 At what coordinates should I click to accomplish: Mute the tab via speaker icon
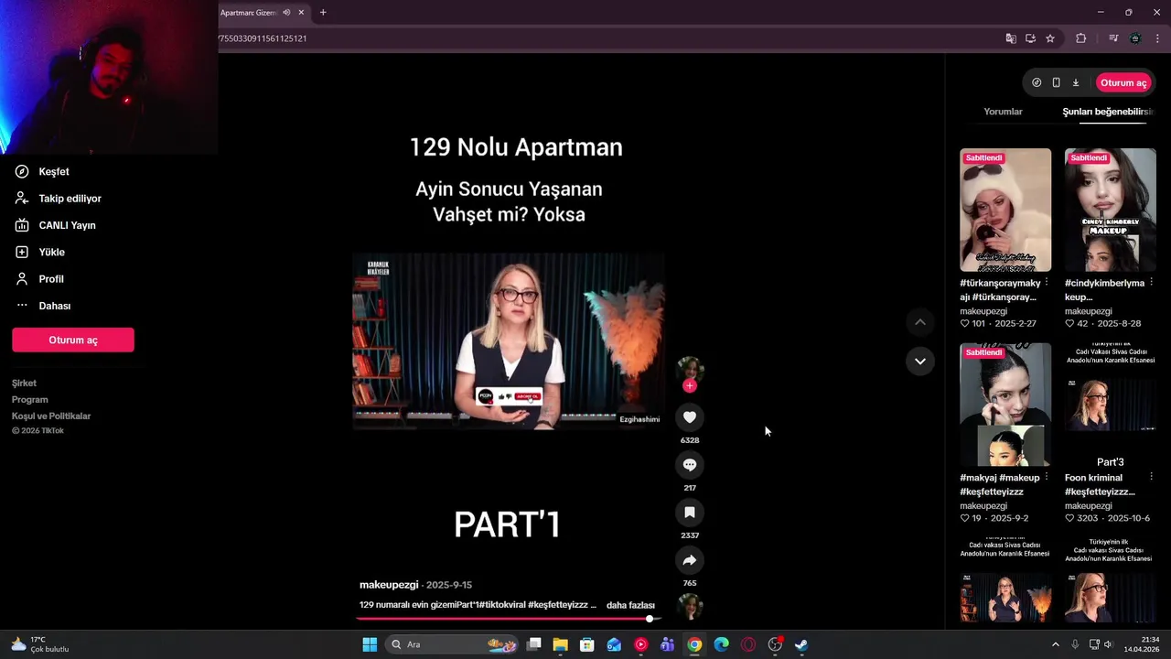click(x=286, y=13)
